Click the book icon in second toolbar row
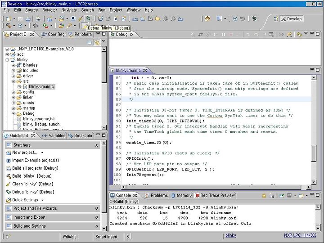Viewport: 324px width, 243px height. coord(36,26)
